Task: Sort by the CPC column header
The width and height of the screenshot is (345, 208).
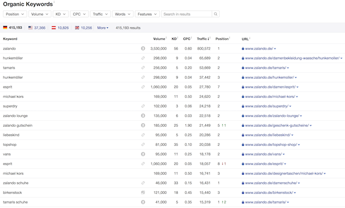Action: [x=186, y=39]
